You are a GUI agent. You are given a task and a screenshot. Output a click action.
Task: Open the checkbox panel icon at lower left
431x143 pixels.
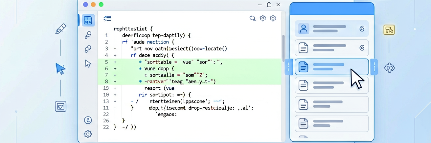61,106
